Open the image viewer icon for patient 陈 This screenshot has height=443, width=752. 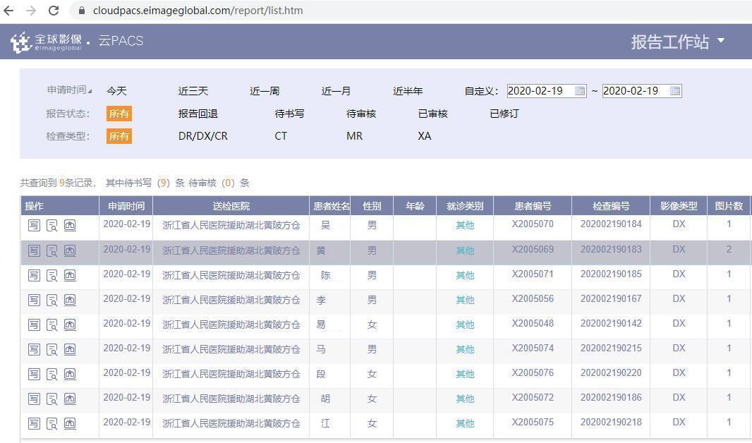coord(70,275)
